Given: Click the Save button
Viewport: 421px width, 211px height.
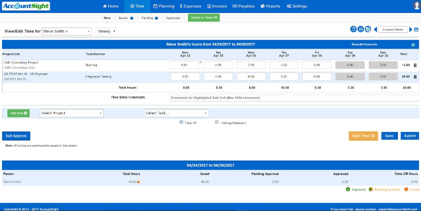Looking at the screenshot, I should click(389, 136).
